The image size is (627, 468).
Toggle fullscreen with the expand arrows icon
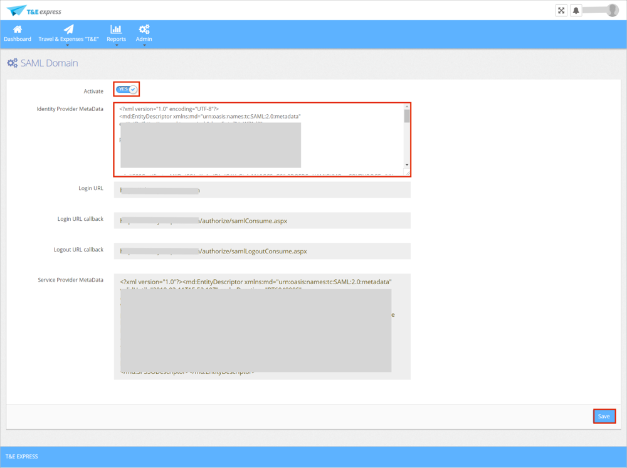click(561, 11)
